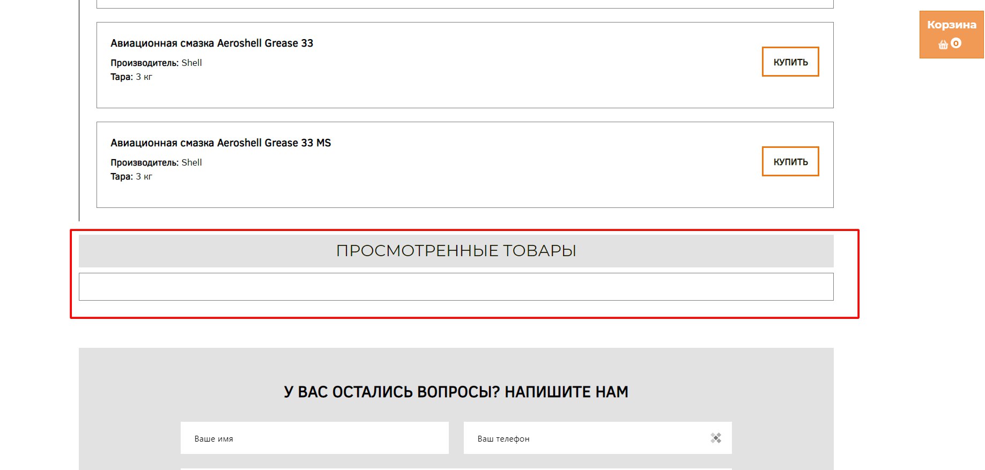Click the cart item count badge 0
Image resolution: width=985 pixels, height=470 pixels.
coord(956,43)
